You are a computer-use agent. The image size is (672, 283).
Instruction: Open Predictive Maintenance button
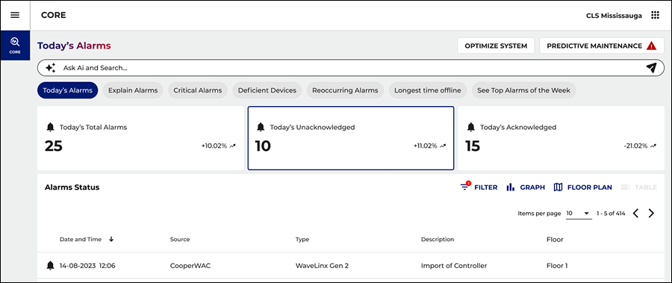pos(602,46)
